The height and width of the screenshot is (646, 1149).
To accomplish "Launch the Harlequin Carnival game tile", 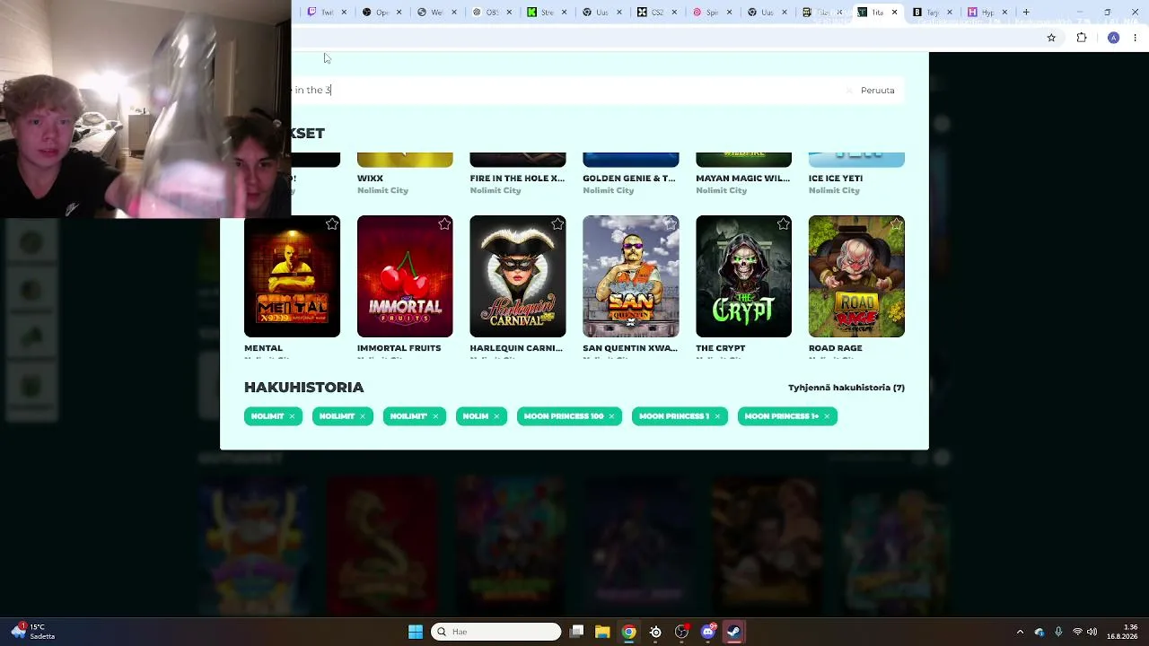I will (x=518, y=276).
